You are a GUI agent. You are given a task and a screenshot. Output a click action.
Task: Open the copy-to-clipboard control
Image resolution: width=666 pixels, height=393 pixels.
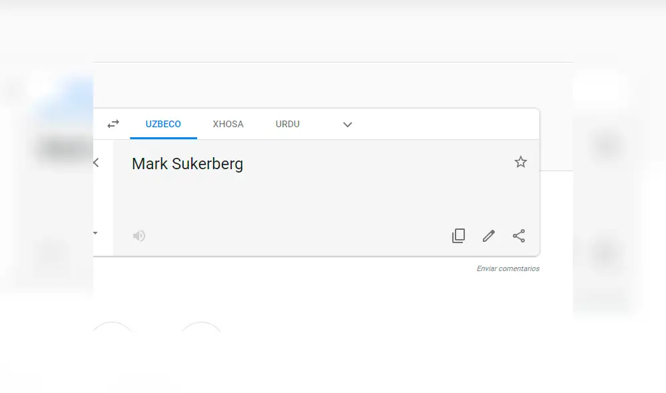(458, 235)
